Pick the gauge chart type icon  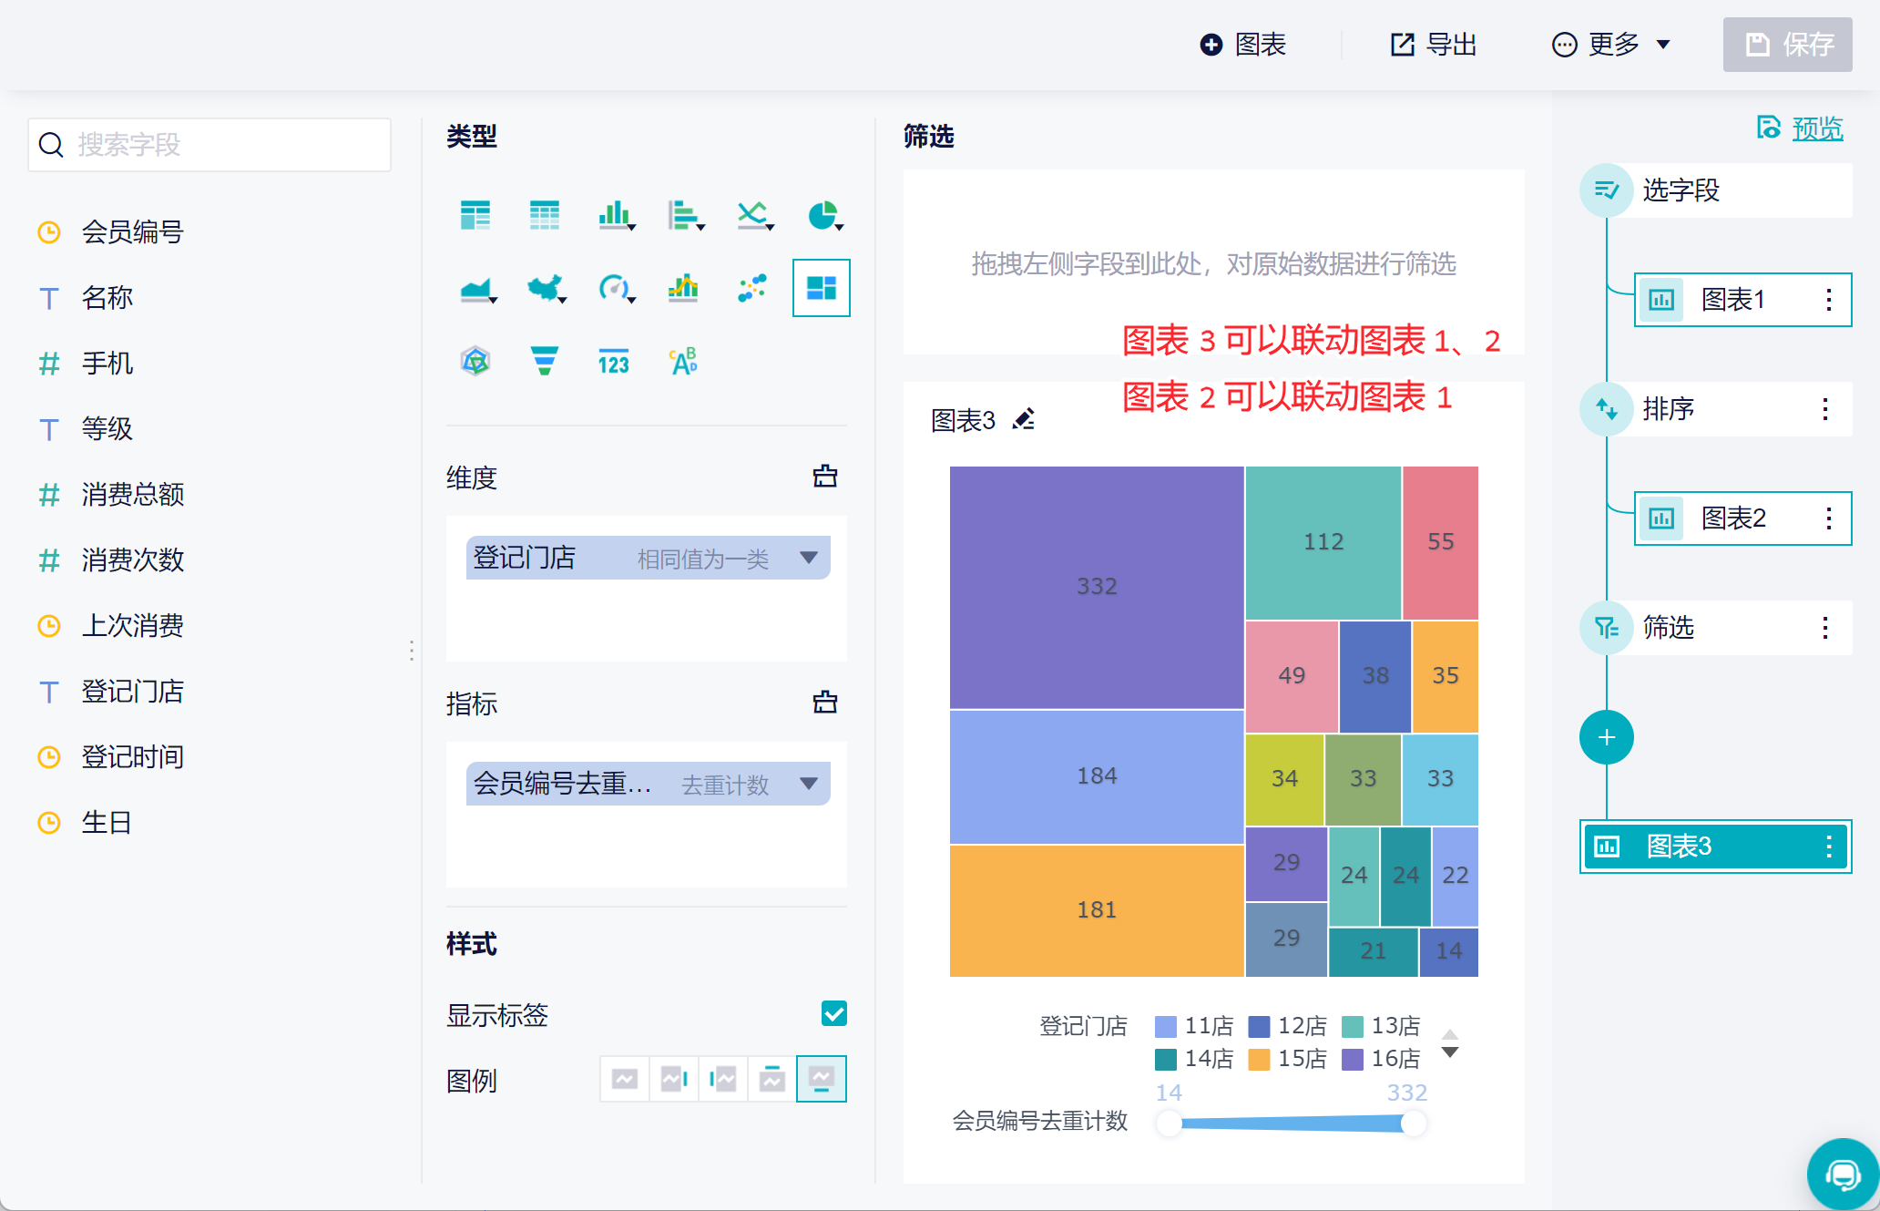(x=615, y=289)
